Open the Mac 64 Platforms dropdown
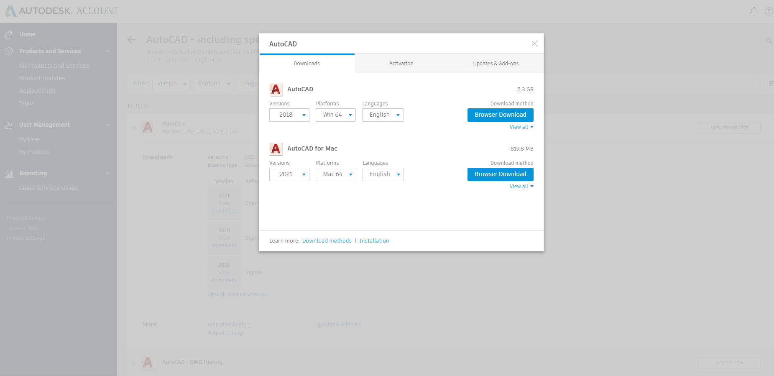Image resolution: width=774 pixels, height=376 pixels. tap(336, 174)
